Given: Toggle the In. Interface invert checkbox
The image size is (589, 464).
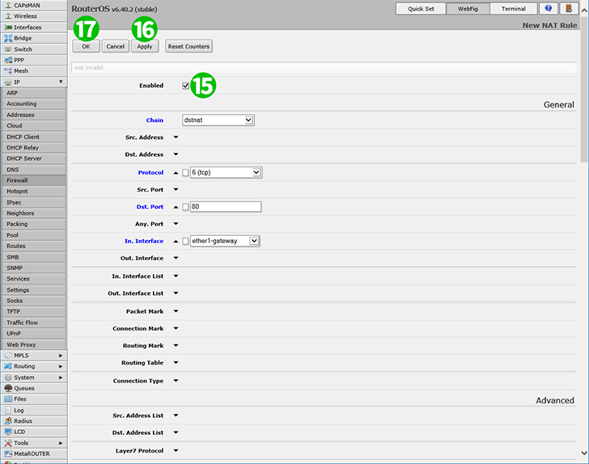Looking at the screenshot, I should 185,241.
